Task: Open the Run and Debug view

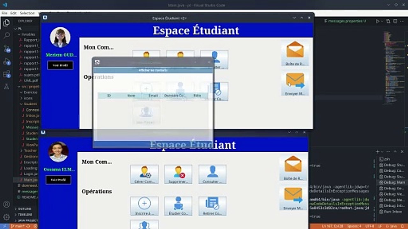Action: (7, 61)
